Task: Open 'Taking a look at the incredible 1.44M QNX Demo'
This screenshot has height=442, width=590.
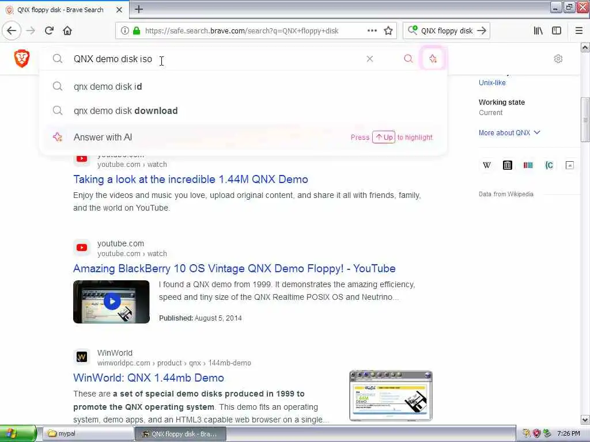Action: [x=190, y=180]
